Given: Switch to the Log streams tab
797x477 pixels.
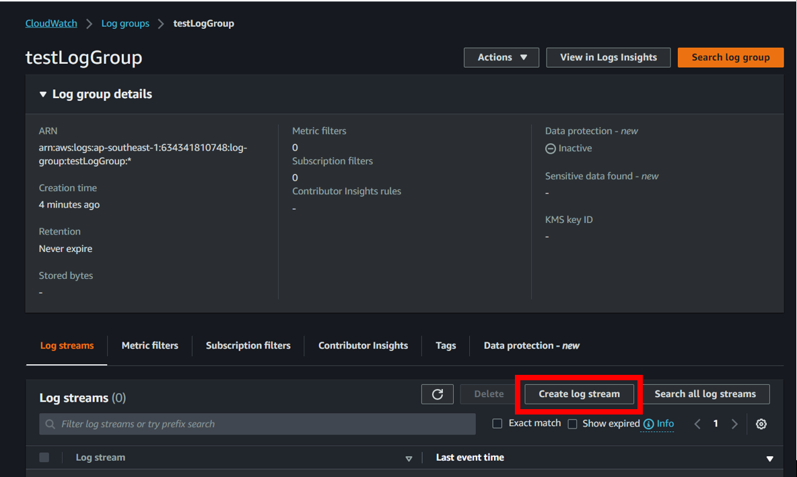Looking at the screenshot, I should [x=67, y=345].
